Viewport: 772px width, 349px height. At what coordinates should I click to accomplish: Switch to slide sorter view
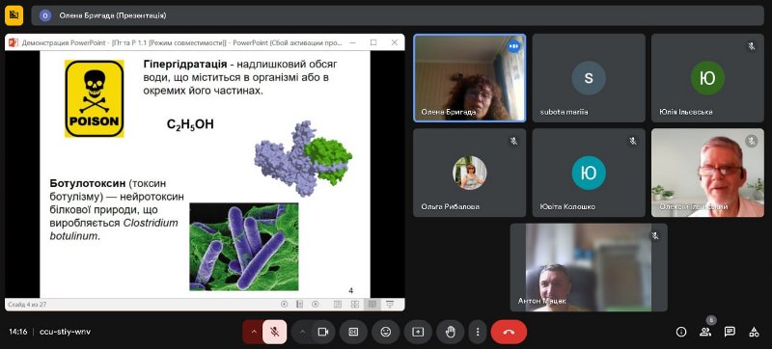(354, 305)
